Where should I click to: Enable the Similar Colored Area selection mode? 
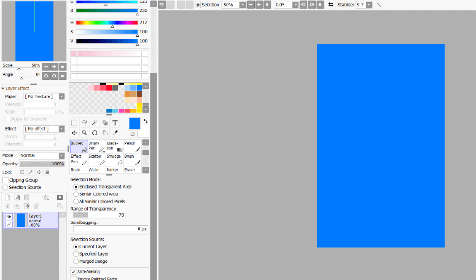pos(76,194)
